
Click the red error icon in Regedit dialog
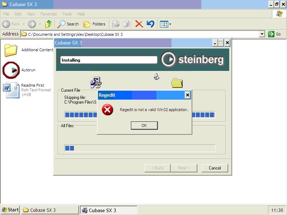tap(107, 110)
